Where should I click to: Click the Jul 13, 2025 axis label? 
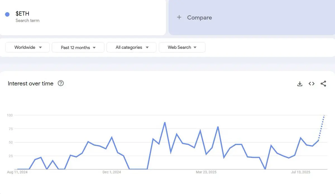(301, 172)
